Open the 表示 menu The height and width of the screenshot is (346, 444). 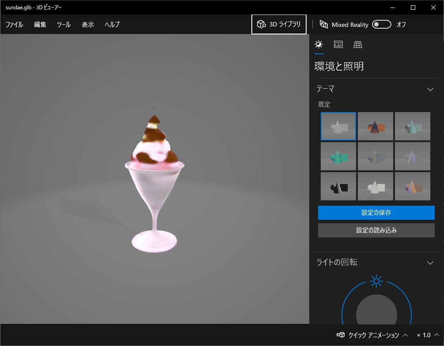(88, 25)
